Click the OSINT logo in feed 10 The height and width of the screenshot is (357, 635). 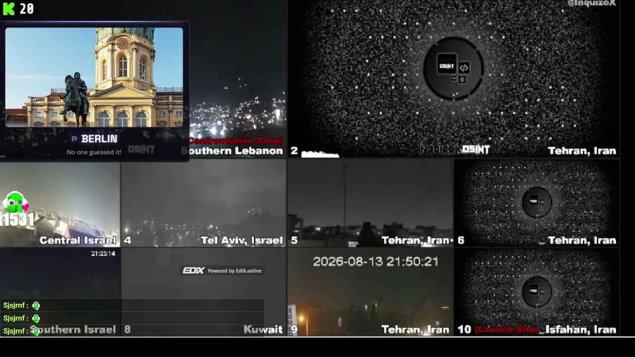[x=537, y=292]
